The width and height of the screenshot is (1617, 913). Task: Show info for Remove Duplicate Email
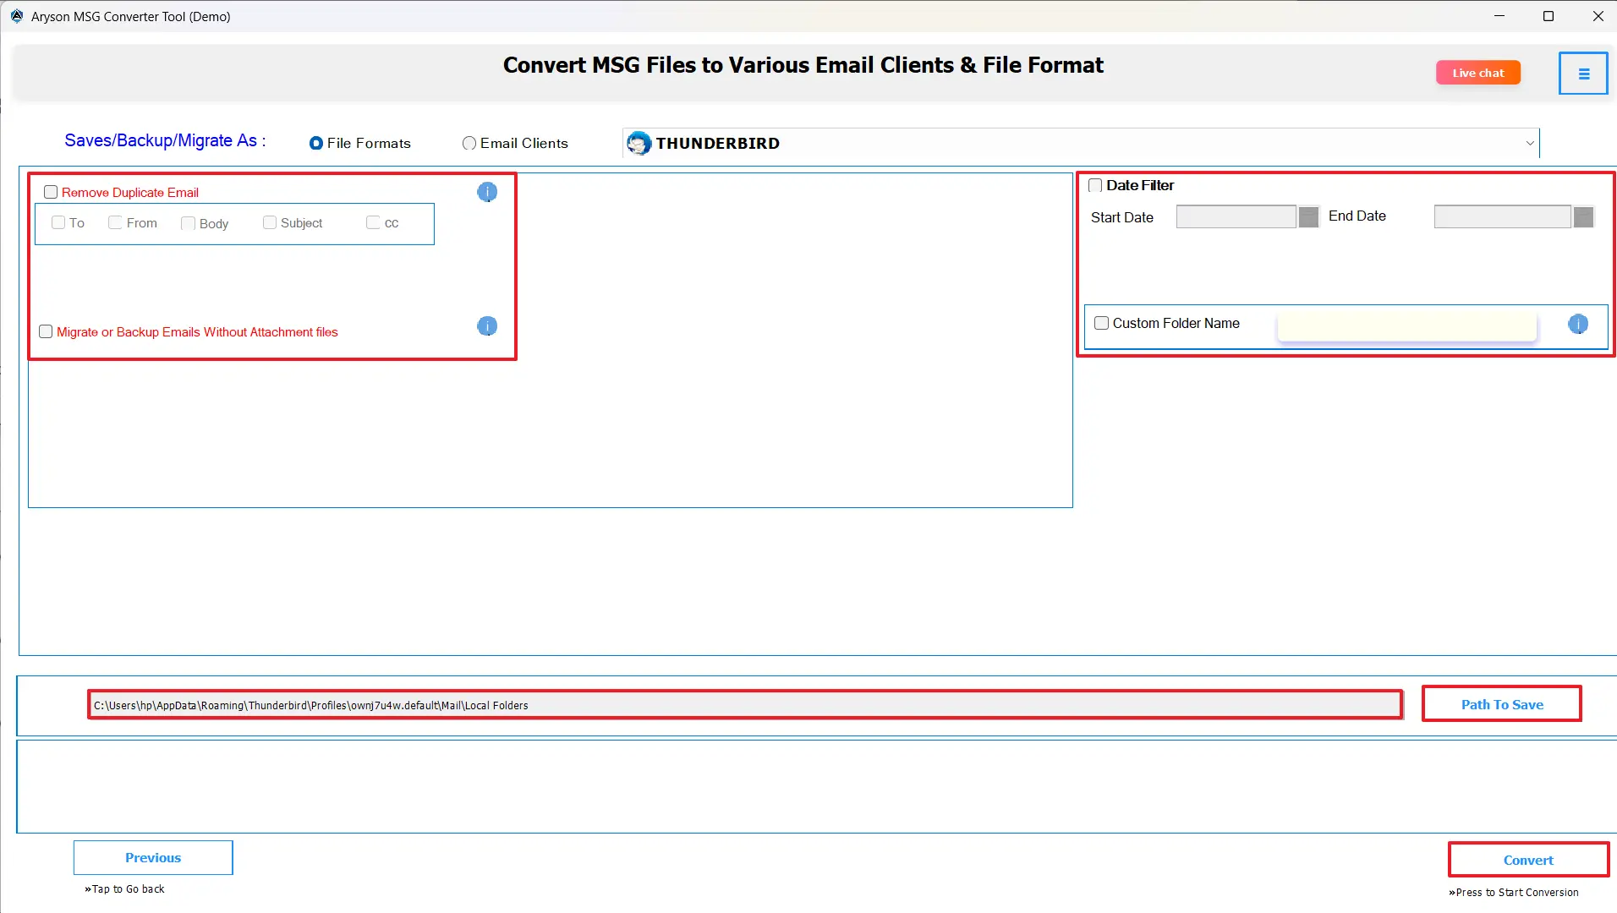(x=487, y=192)
